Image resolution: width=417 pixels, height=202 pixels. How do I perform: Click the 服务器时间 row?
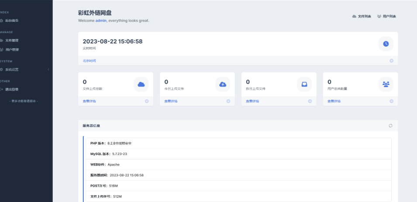[238, 175]
